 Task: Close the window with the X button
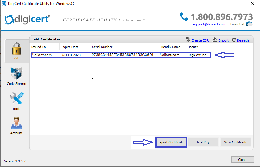[253, 4]
